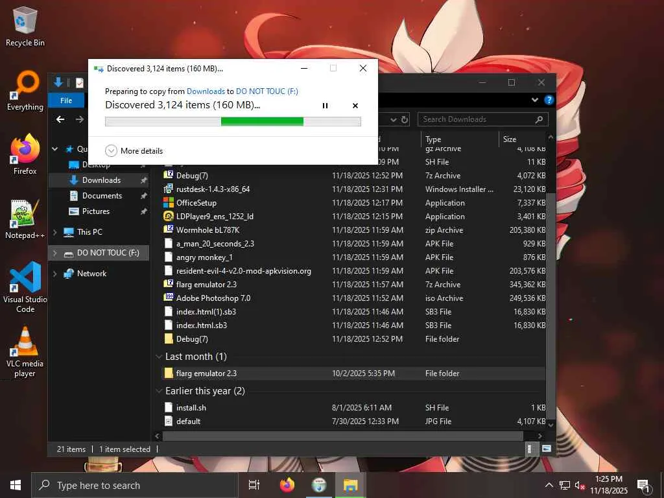The height and width of the screenshot is (498, 664).
Task: Expand the Network tree node
Action: [x=55, y=274]
